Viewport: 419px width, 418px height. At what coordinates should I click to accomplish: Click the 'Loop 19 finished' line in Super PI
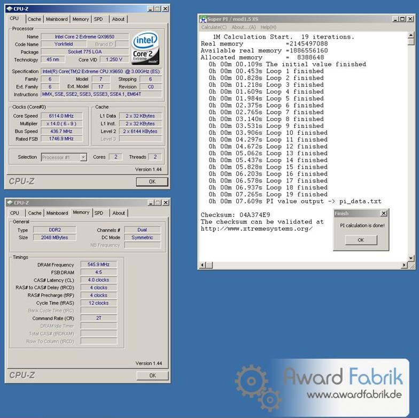tap(268, 195)
